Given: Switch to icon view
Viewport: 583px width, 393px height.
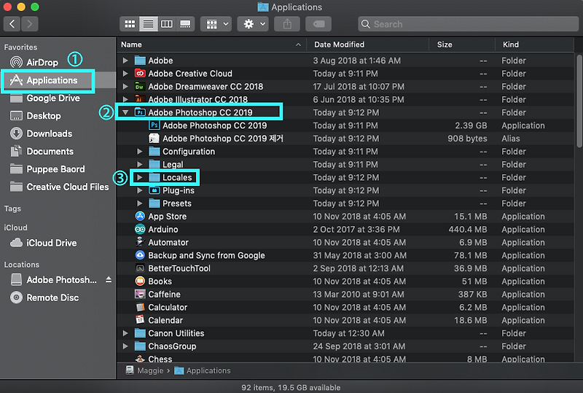Looking at the screenshot, I should 130,24.
